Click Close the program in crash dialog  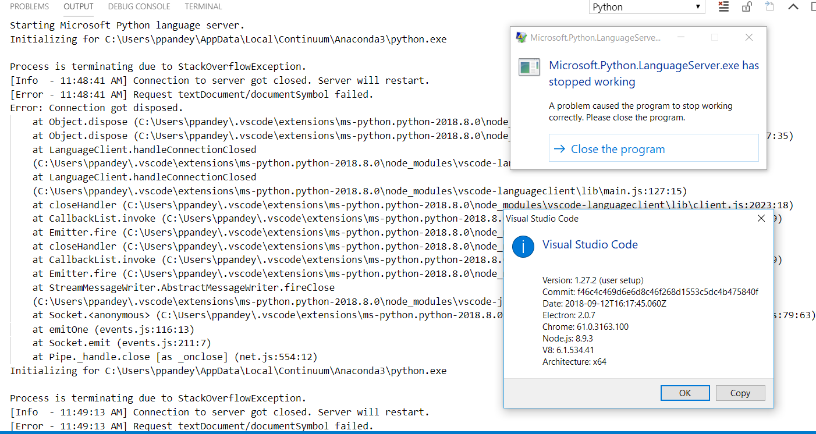pyautogui.click(x=654, y=148)
